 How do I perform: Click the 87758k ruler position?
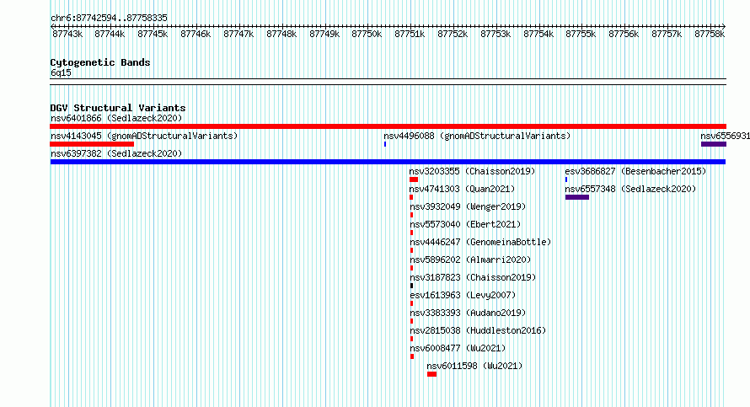[710, 34]
